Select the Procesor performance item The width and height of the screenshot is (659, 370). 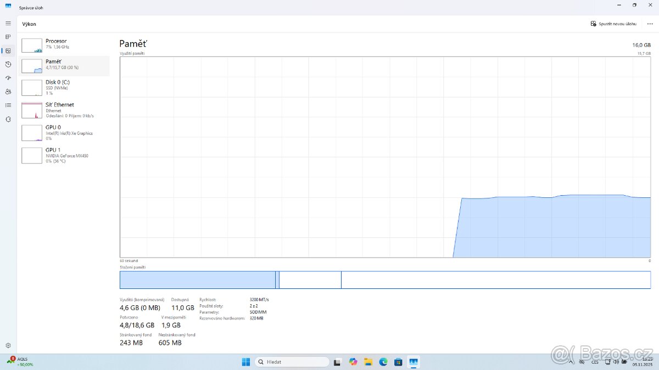coord(64,44)
